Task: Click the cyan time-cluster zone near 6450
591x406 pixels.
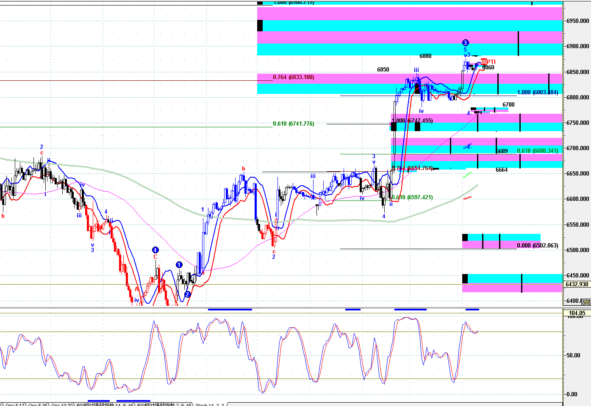Action: coord(513,278)
